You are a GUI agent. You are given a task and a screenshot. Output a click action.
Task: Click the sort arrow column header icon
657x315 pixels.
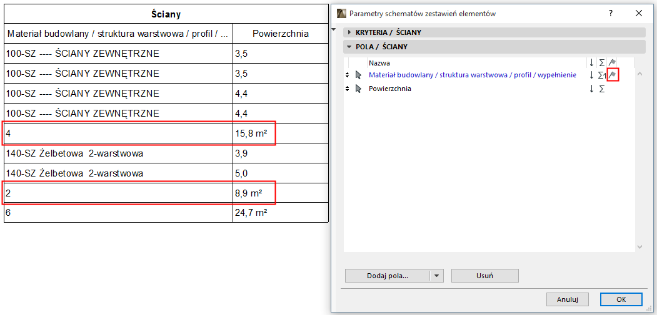(591, 63)
